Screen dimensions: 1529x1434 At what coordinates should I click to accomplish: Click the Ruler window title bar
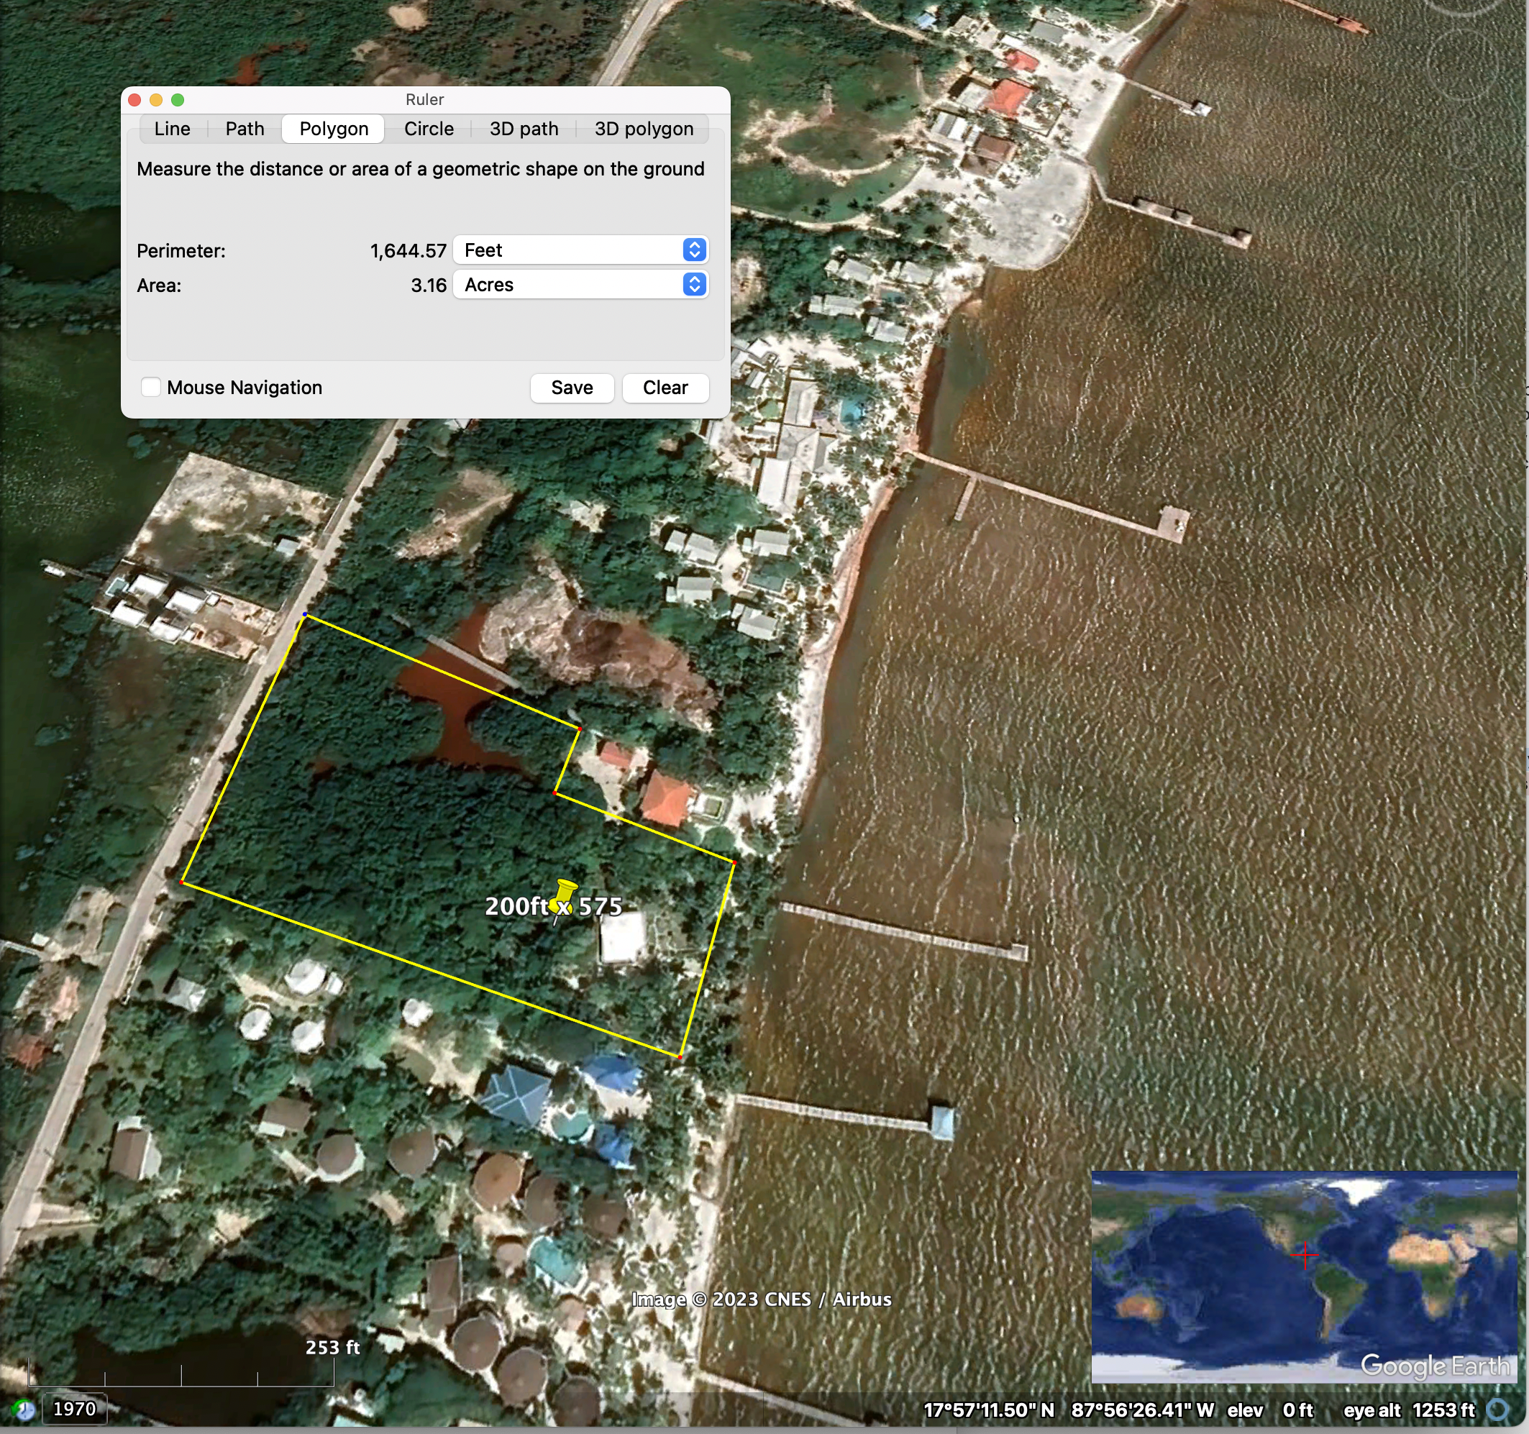424,100
